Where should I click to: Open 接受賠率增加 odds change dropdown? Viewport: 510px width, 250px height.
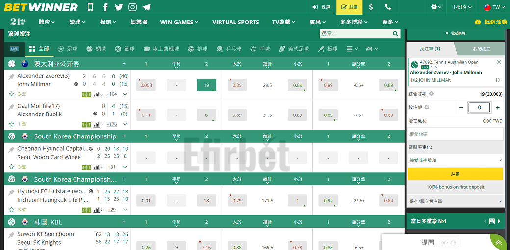456,160
